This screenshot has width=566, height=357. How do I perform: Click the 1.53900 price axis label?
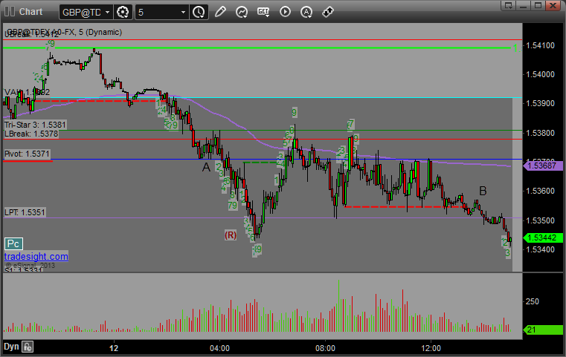coord(541,104)
